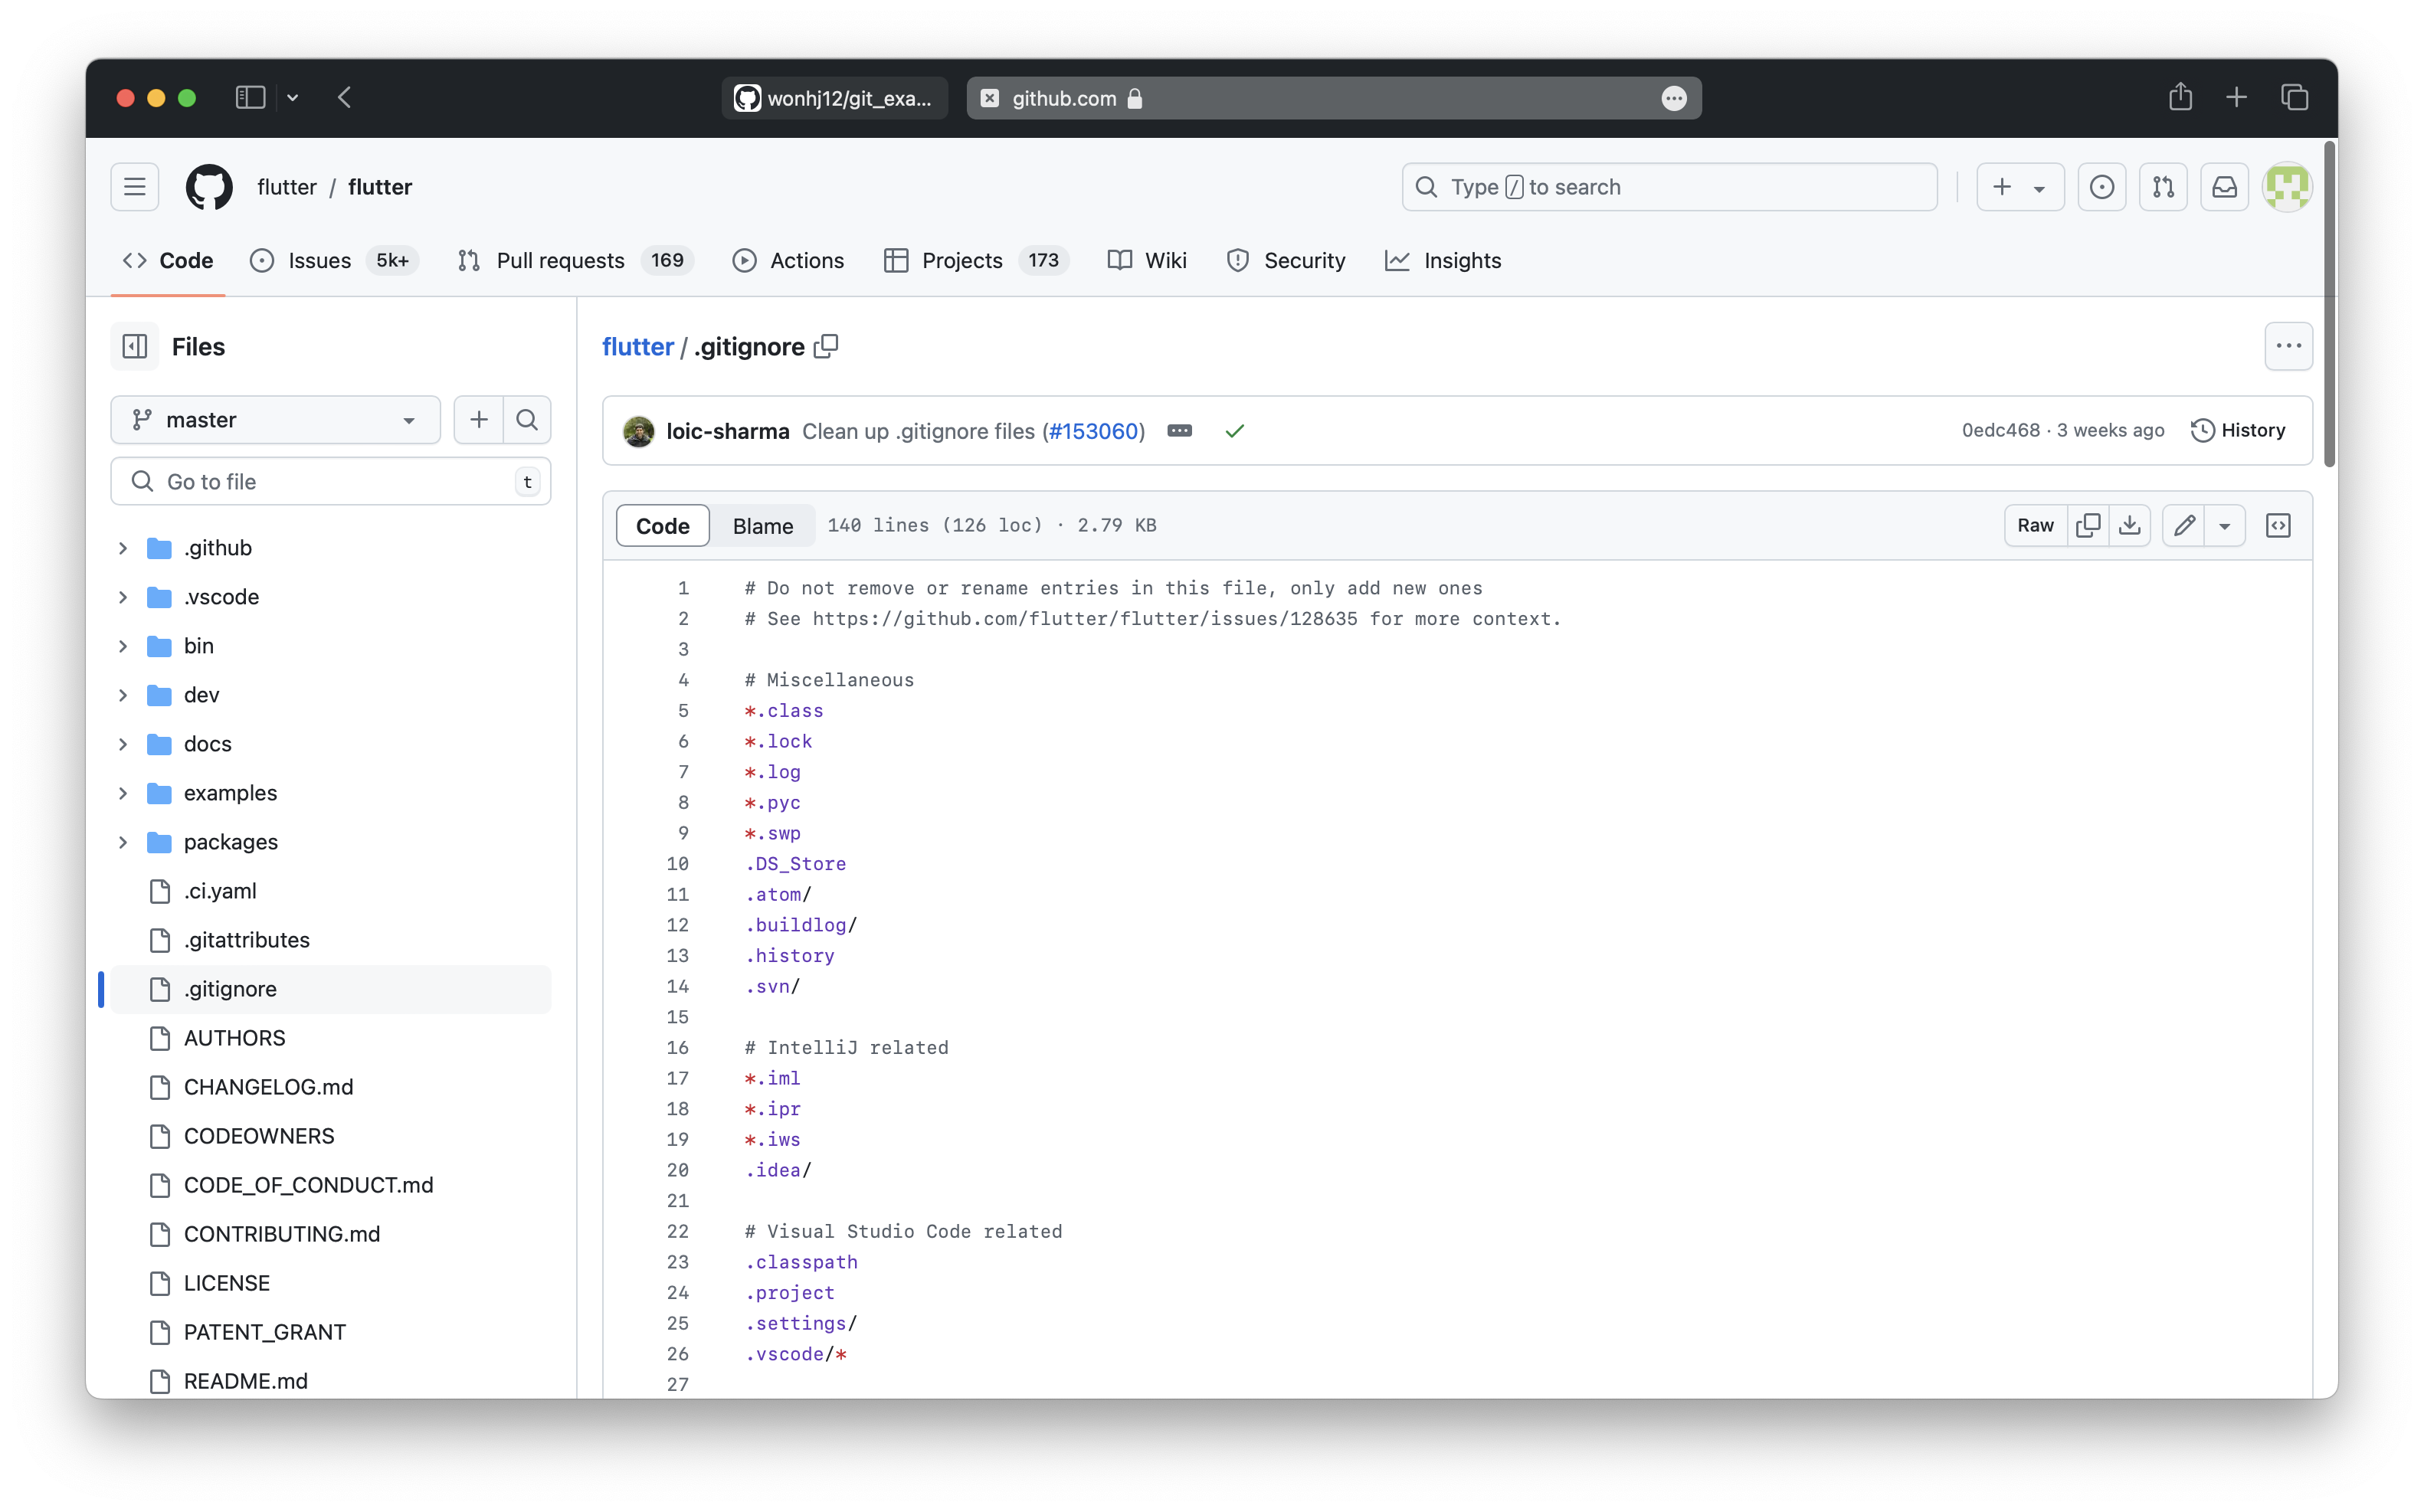Copy the file path icon next to .gitignore
This screenshot has height=1512, width=2424.
[826, 346]
